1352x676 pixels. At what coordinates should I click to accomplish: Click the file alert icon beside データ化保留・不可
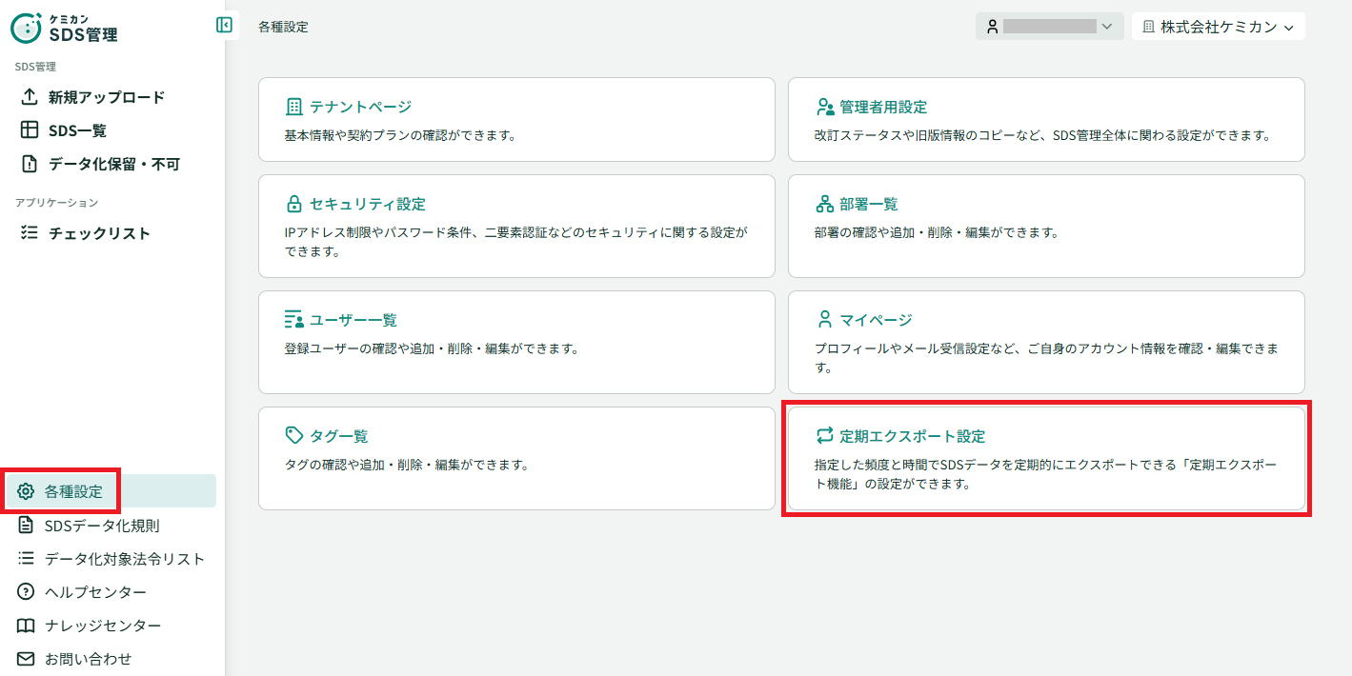tap(30, 164)
